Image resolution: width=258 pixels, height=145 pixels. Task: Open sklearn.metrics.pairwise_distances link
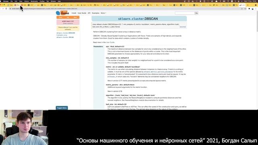pyautogui.click(x=158, y=72)
